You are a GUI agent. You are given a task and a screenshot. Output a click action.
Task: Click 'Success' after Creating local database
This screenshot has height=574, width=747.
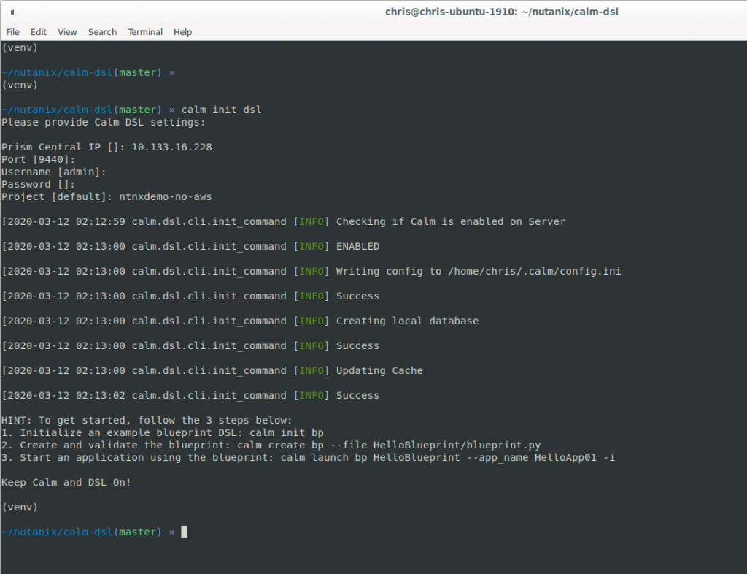(357, 345)
